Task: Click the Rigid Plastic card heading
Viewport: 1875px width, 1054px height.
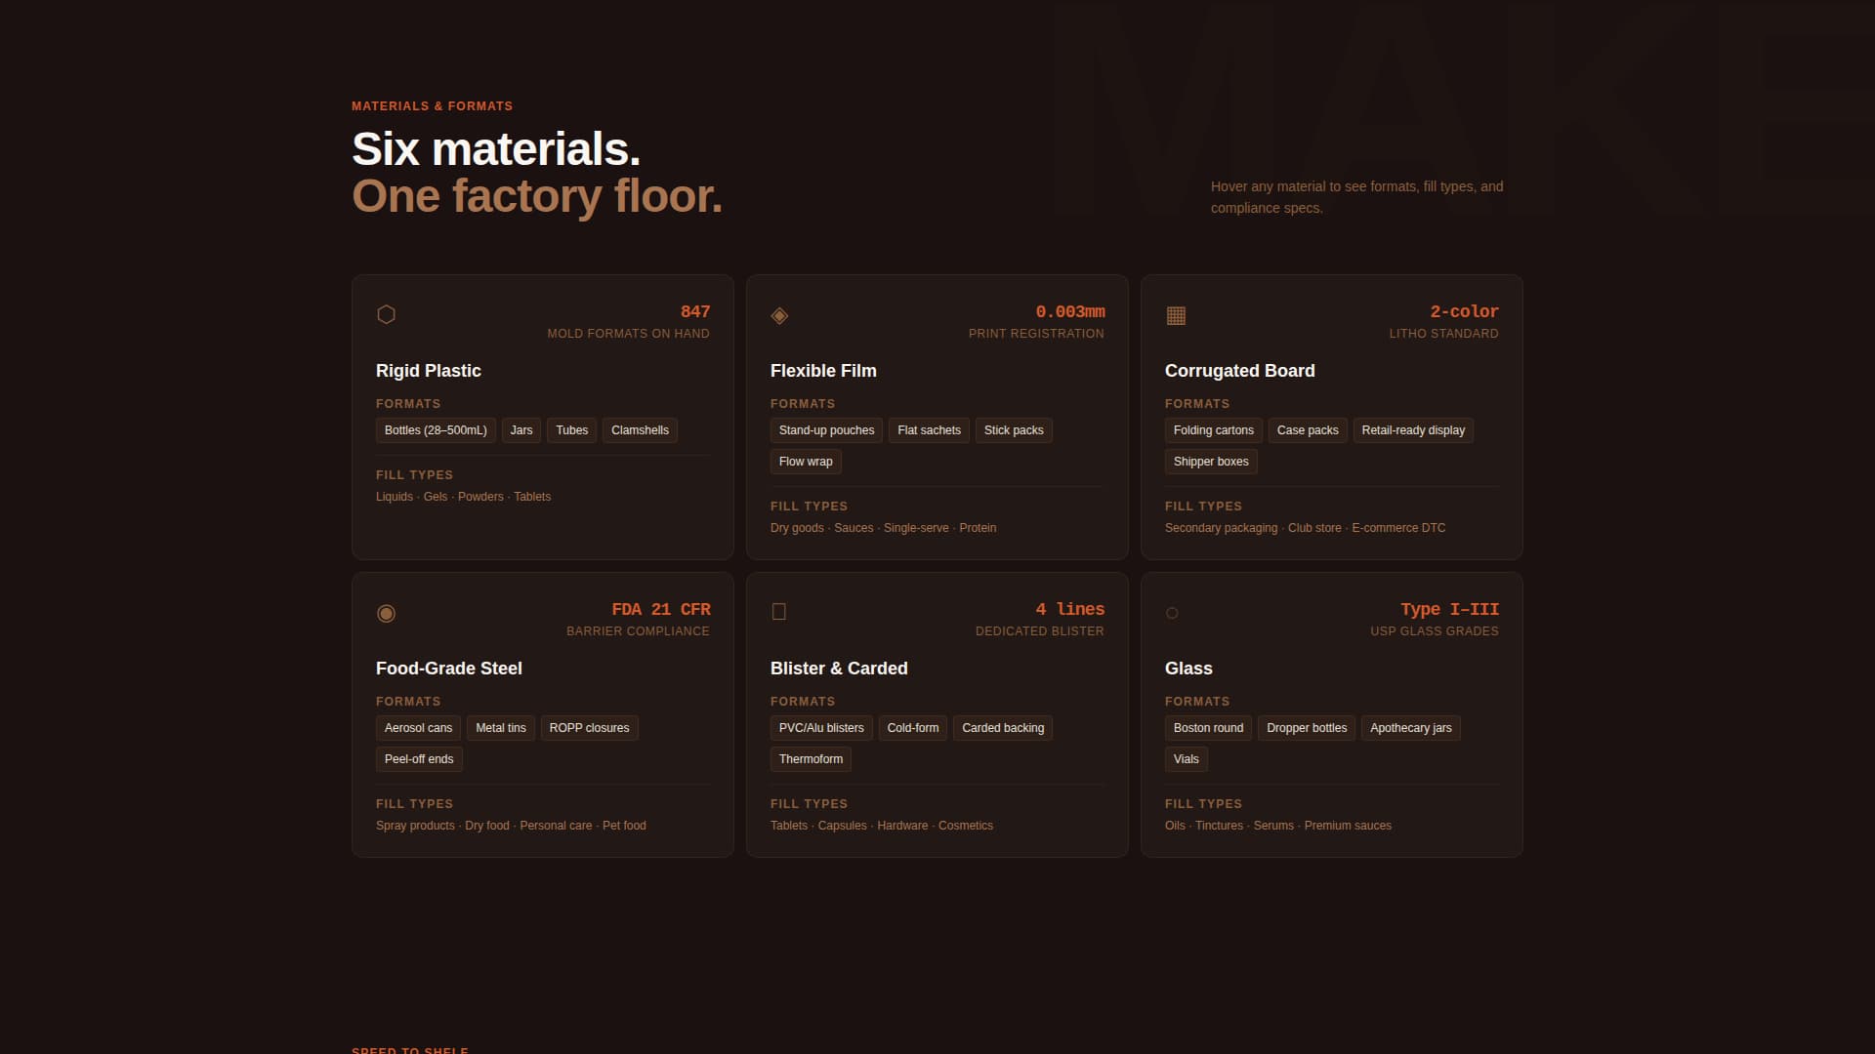Action: (x=428, y=371)
